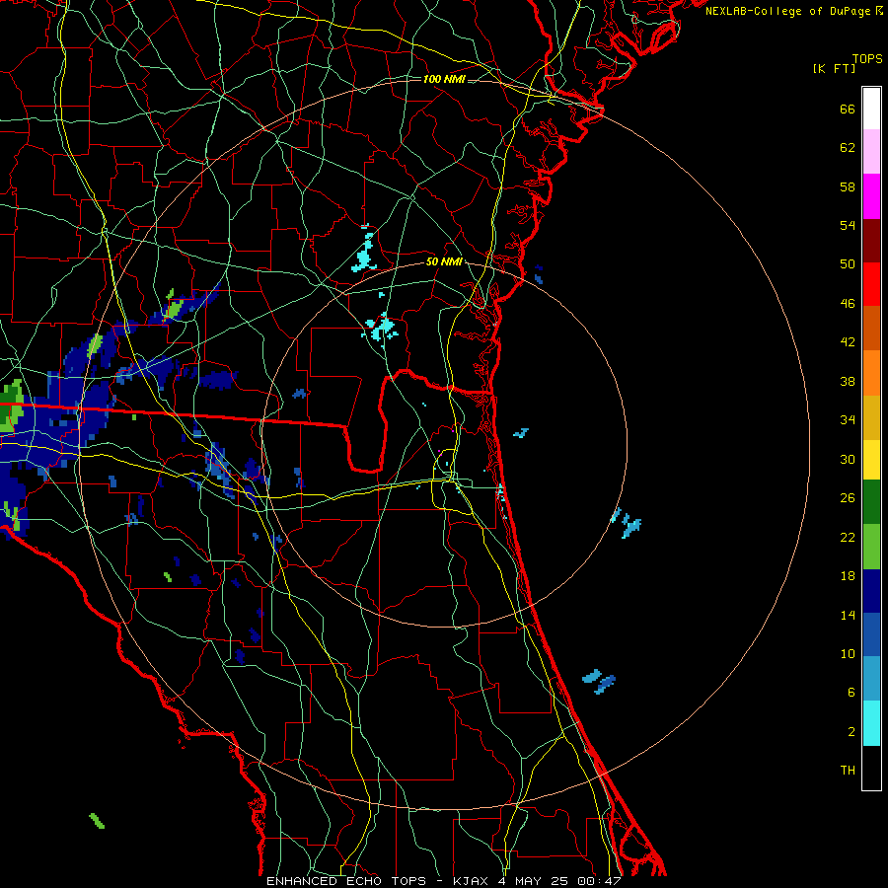The height and width of the screenshot is (888, 888).
Task: Select the light green legend swatch
Action: tap(871, 547)
